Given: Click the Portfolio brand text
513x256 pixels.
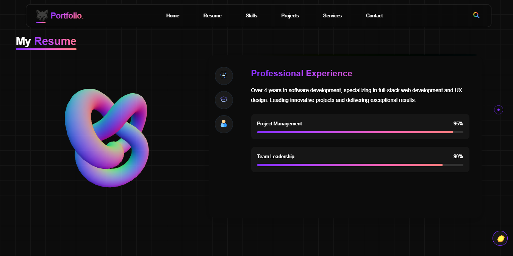Looking at the screenshot, I should coord(67,15).
